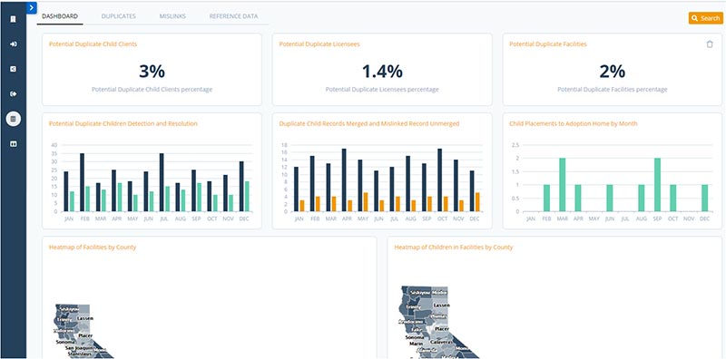Switch to the Duplicates tab
The image size is (726, 359).
pyautogui.click(x=119, y=16)
